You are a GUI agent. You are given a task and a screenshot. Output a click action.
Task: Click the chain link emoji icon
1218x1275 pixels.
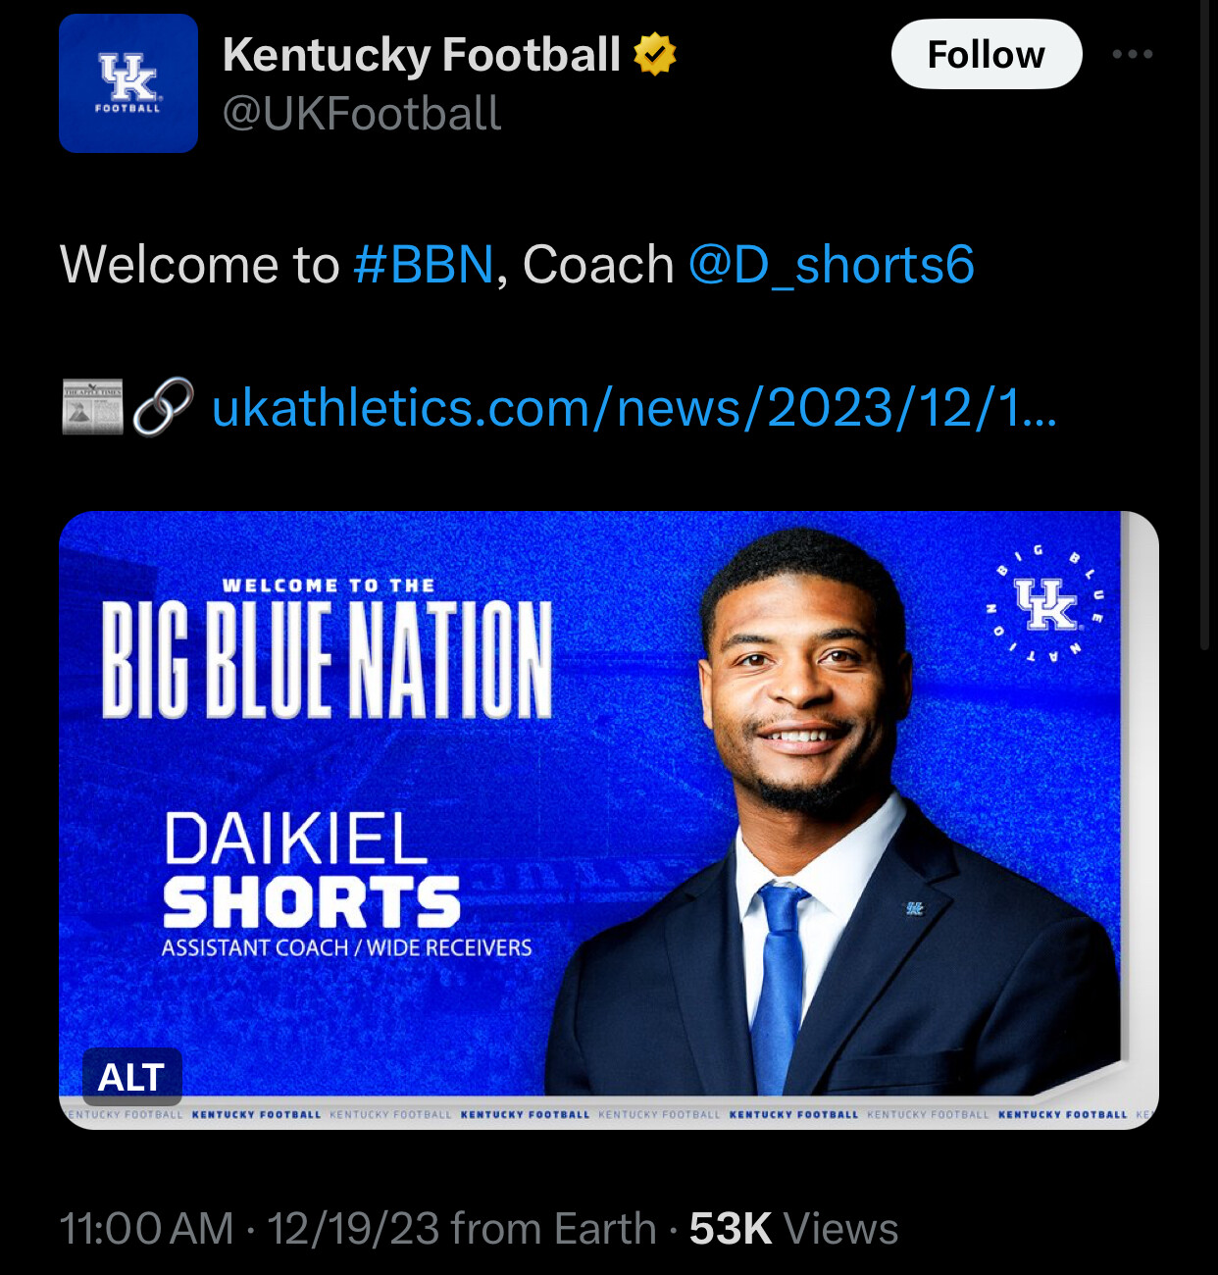163,407
